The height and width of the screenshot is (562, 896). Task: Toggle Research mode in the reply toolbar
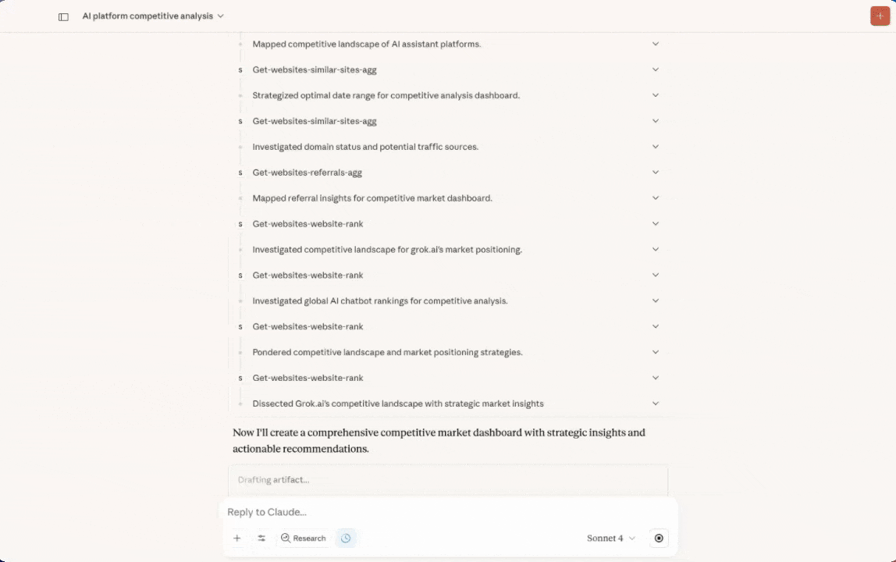[303, 538]
